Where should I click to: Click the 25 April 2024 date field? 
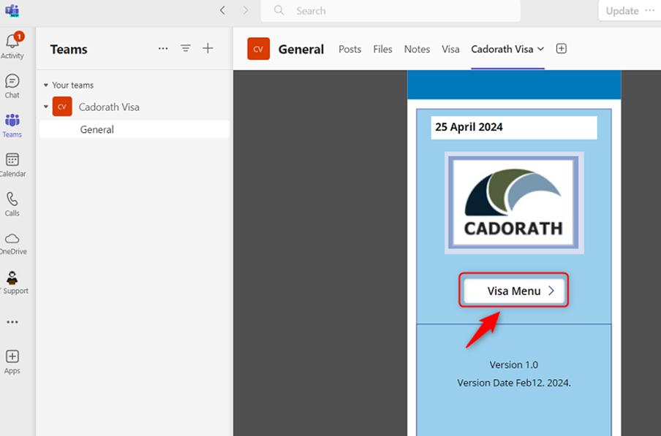514,128
